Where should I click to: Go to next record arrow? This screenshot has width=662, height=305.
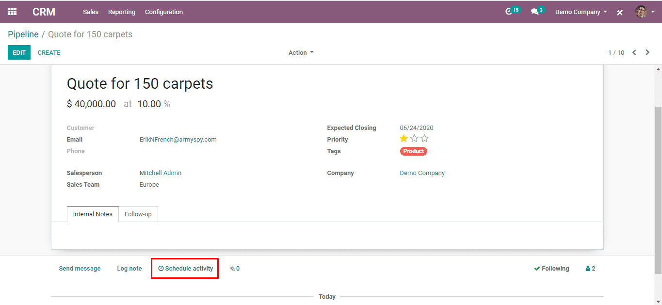click(x=647, y=52)
